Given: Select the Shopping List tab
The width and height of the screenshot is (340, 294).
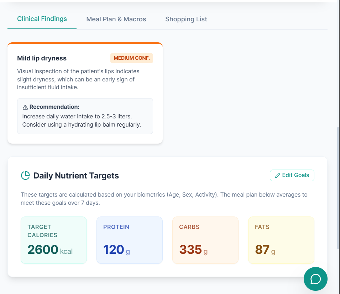Looking at the screenshot, I should tap(186, 19).
